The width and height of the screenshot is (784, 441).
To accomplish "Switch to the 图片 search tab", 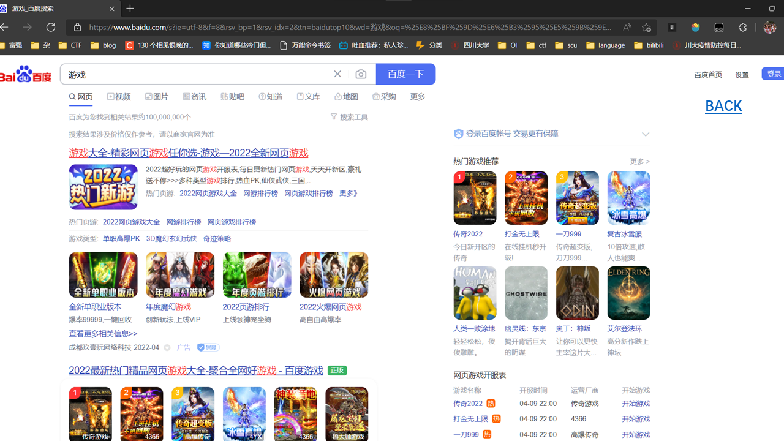I will click(157, 97).
